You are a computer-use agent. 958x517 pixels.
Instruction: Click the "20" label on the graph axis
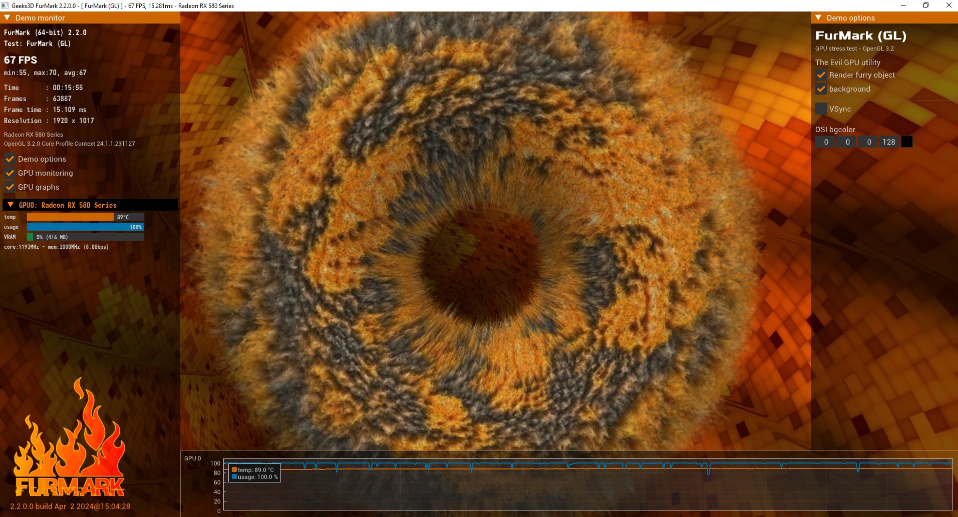217,501
